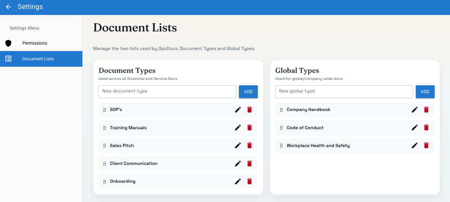Click the Code of Conduct row text

click(x=305, y=127)
